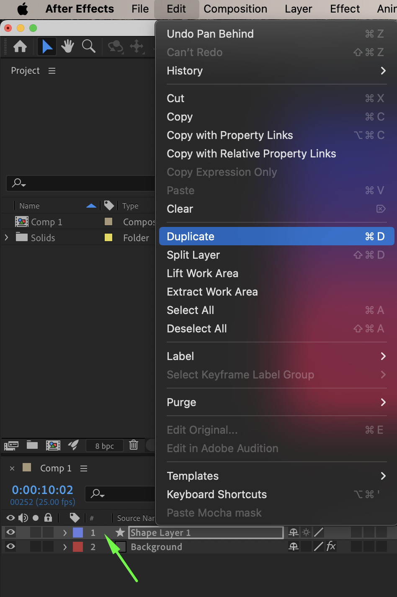
Task: Open the Composition menu
Action: point(235,9)
